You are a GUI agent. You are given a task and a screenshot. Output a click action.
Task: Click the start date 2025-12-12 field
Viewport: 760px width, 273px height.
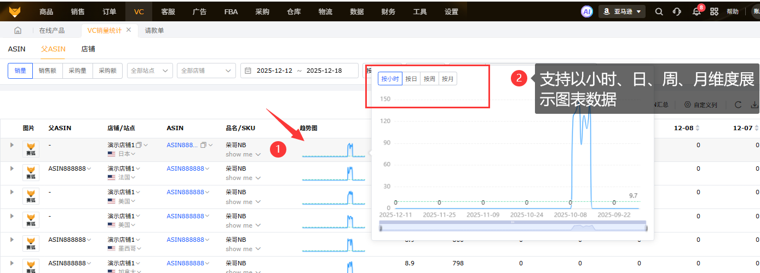point(274,71)
